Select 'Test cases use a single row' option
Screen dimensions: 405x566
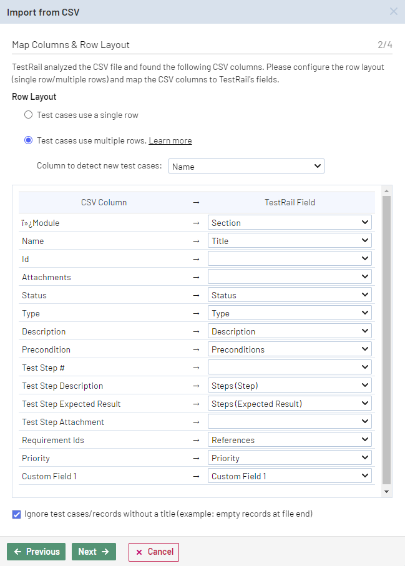click(x=28, y=115)
